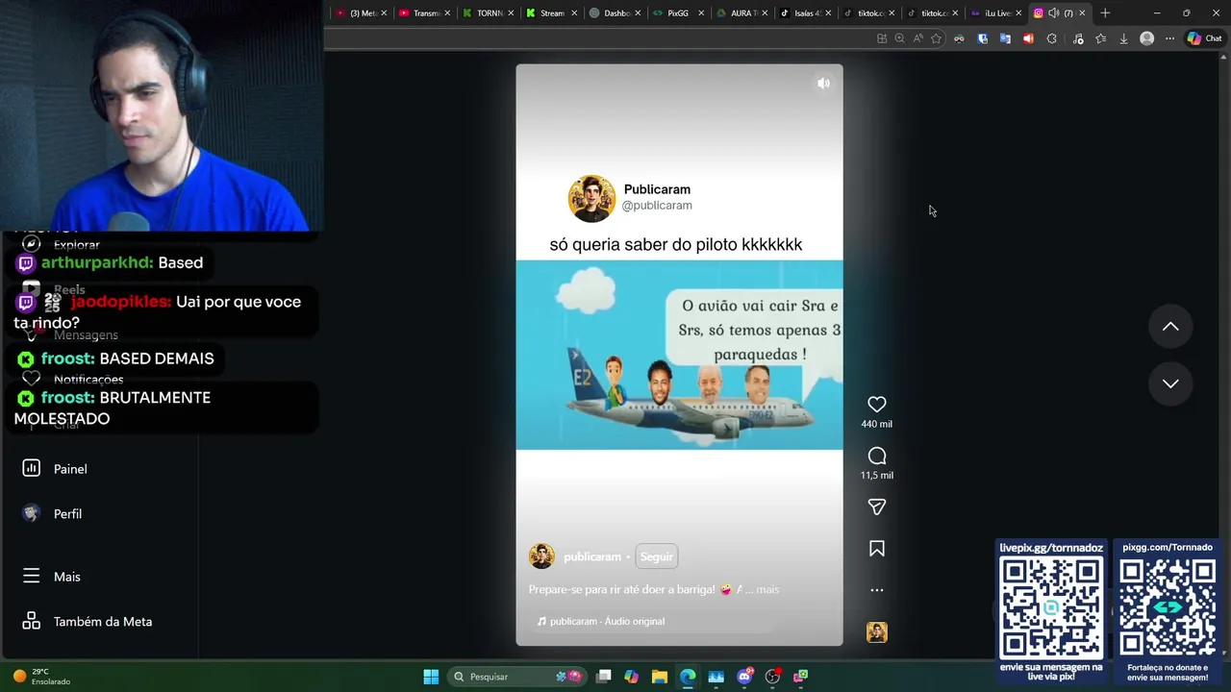Mute the Instagram tab via speaker icon

[x=1053, y=12]
